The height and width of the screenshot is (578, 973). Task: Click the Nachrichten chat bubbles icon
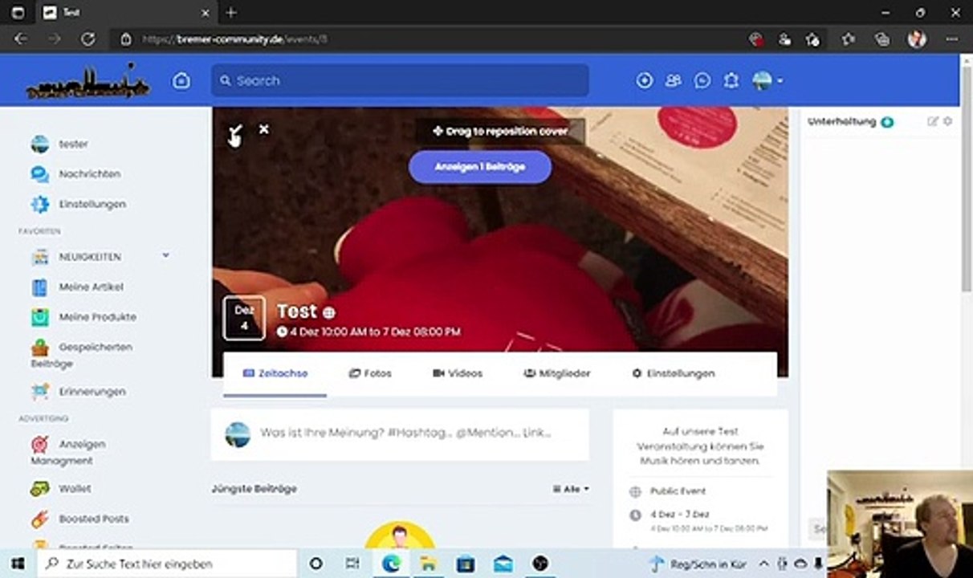point(39,174)
